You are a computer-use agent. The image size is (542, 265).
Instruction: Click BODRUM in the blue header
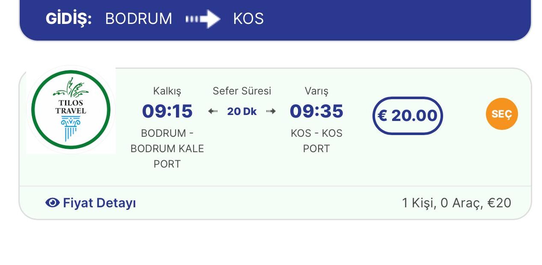[x=139, y=19]
